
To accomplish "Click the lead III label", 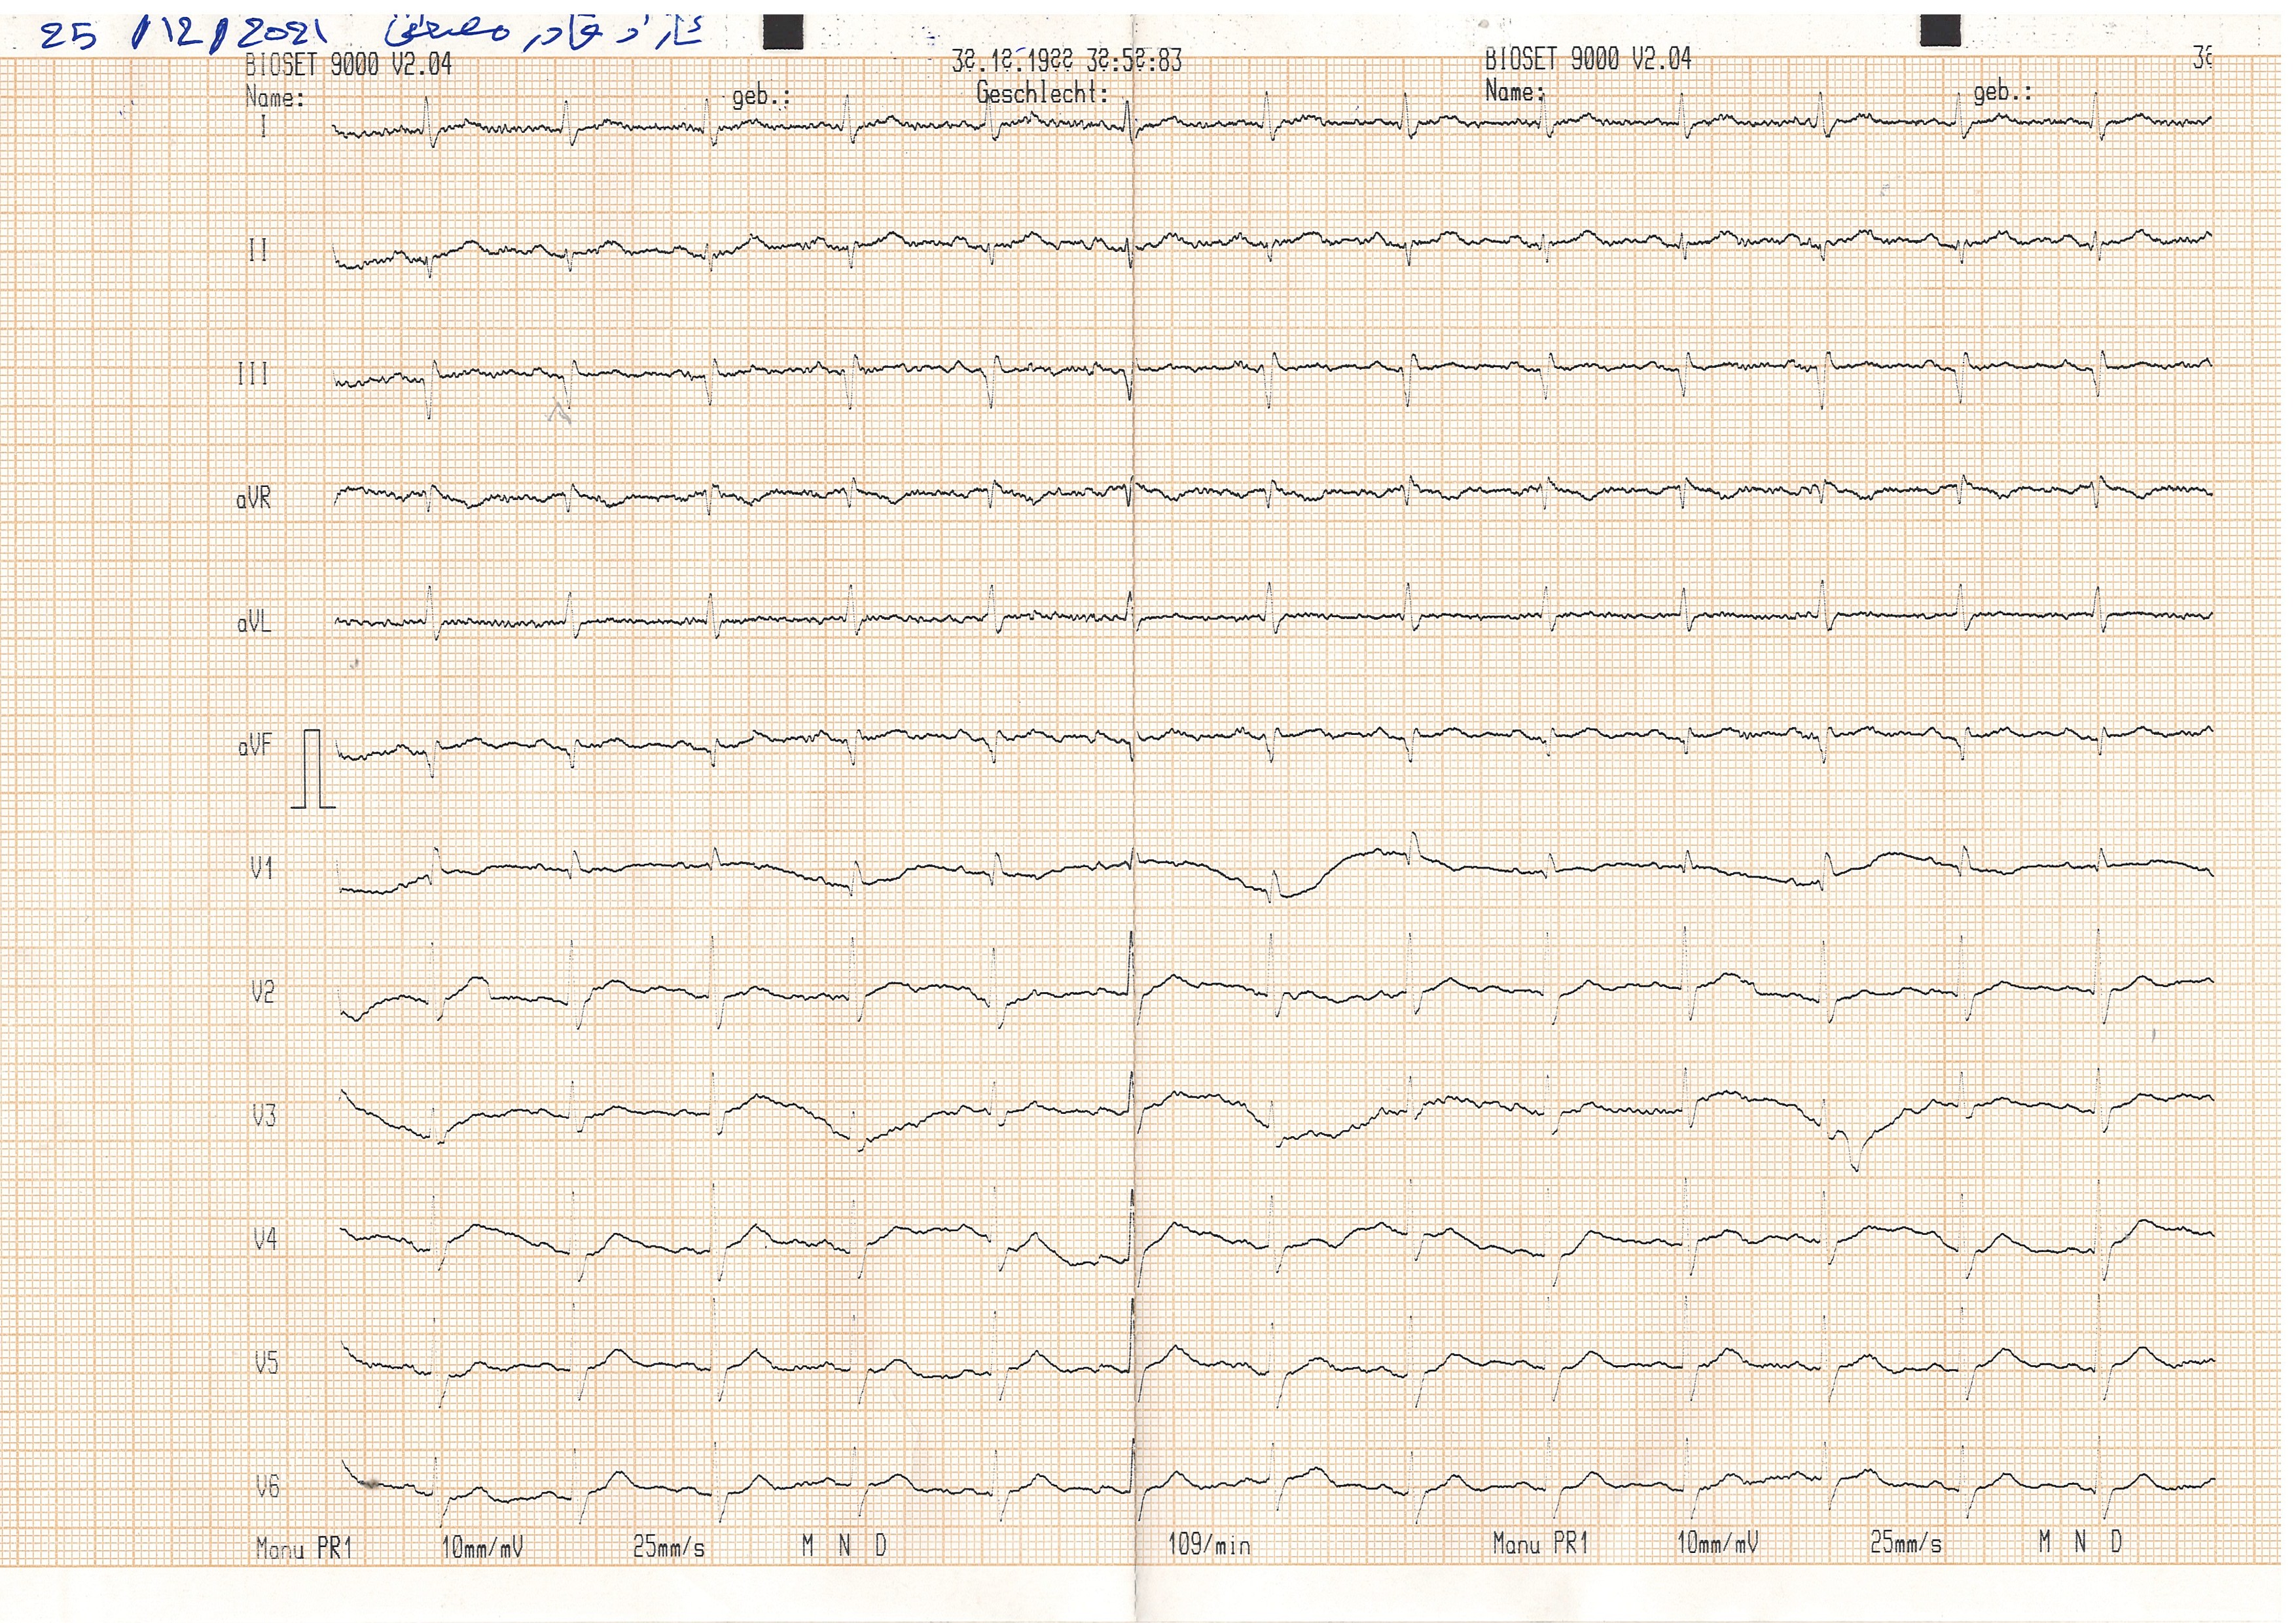I will pos(253,374).
